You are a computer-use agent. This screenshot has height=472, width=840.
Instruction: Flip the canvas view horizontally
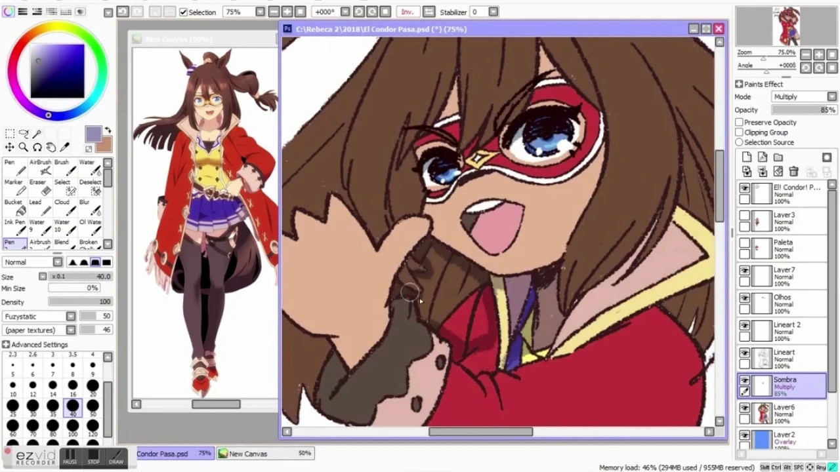429,12
